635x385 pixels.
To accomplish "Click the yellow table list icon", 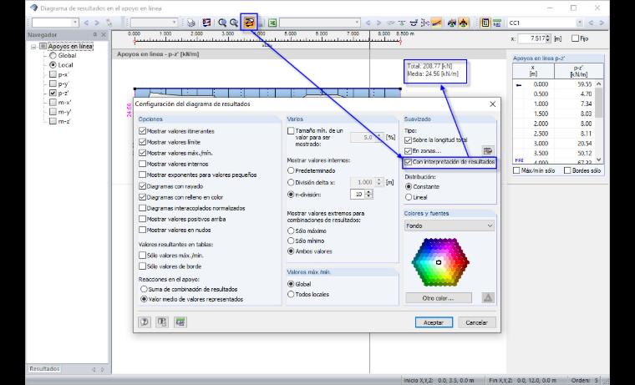I will [485, 23].
